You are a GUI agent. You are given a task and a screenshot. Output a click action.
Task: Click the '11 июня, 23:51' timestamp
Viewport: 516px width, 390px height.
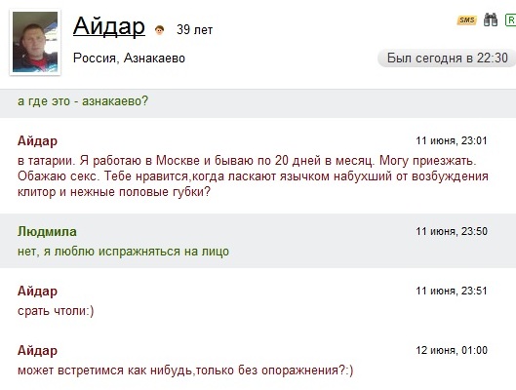coord(452,291)
